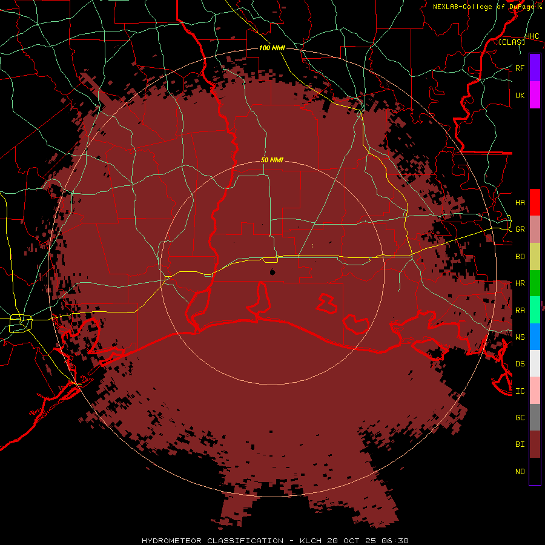Click the blue WS legend swatch
The image size is (545, 545).
[x=535, y=337]
